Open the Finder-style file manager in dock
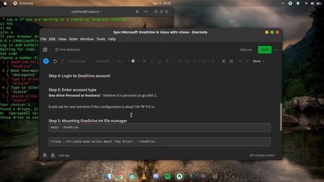This screenshot has height=182, width=324. pos(108,176)
